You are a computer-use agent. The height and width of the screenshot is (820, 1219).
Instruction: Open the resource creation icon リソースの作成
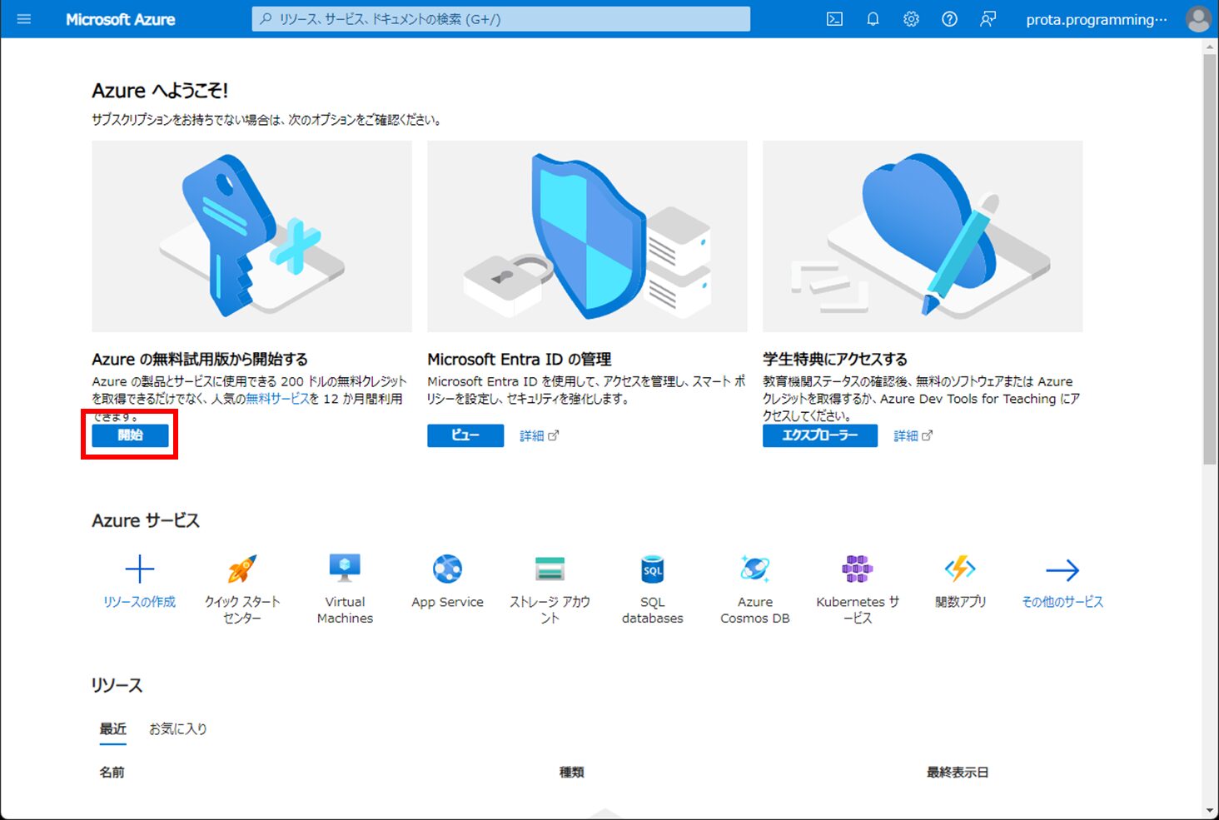(138, 569)
